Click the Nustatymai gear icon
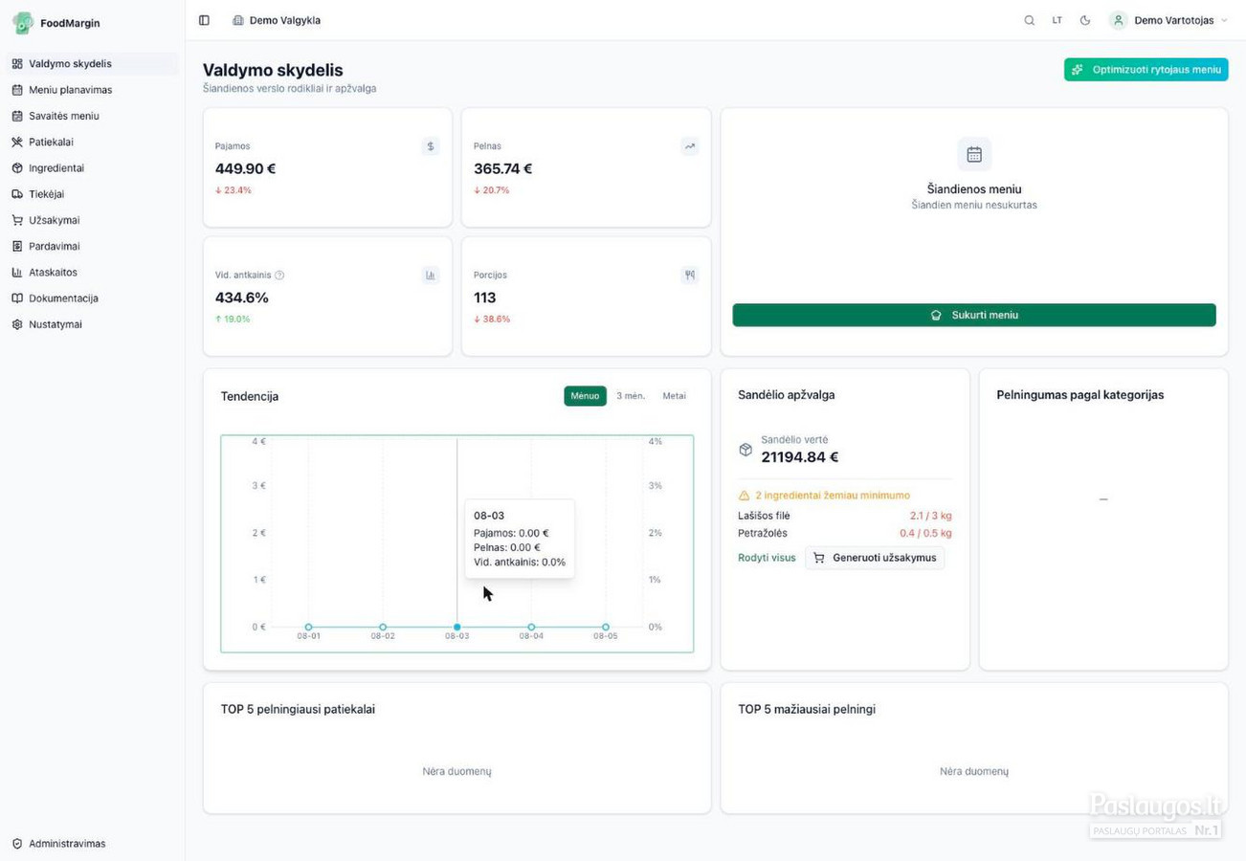The width and height of the screenshot is (1246, 861). pos(17,324)
